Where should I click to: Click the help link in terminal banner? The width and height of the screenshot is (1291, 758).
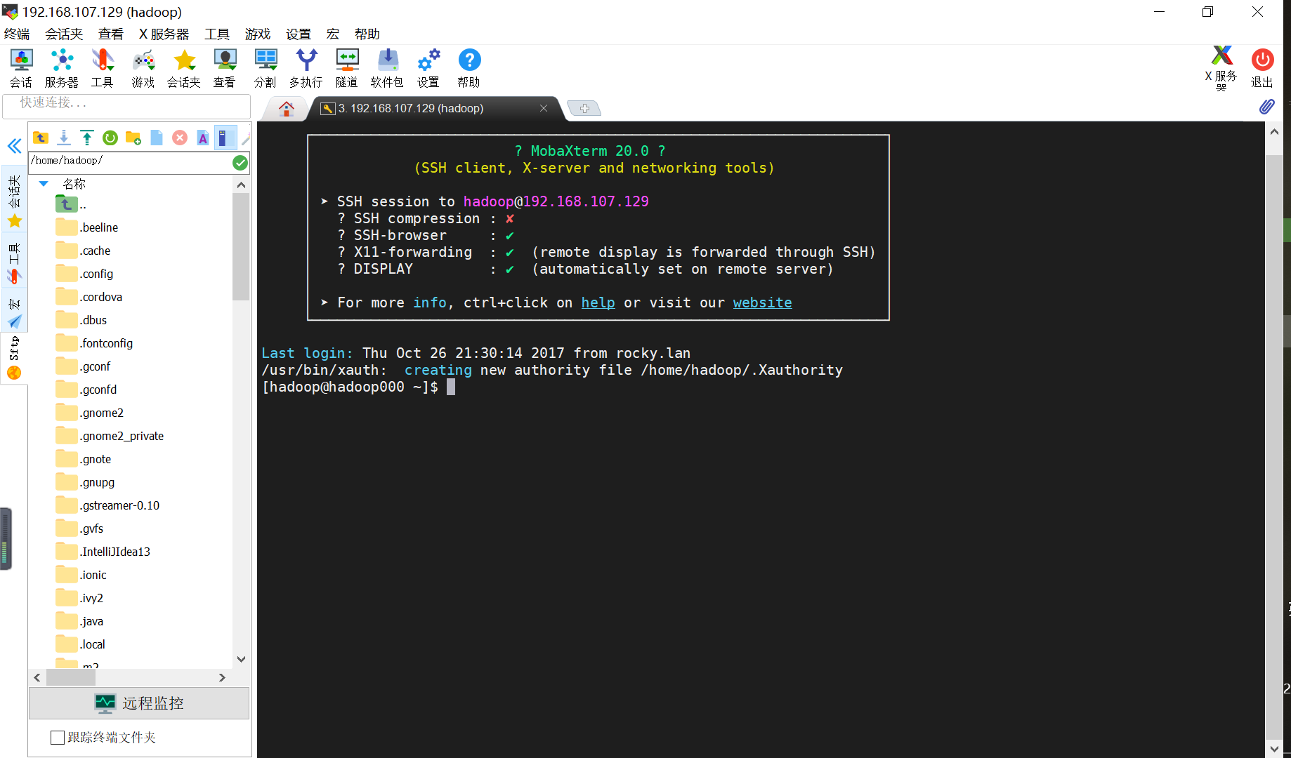(598, 302)
